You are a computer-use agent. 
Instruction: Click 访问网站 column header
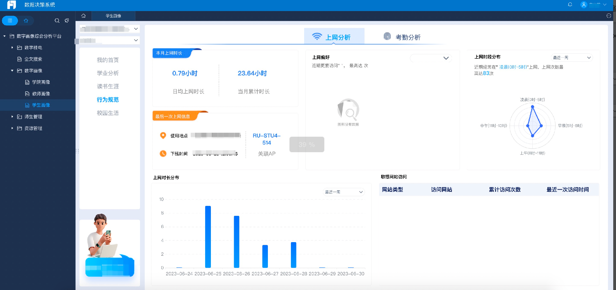pos(441,190)
